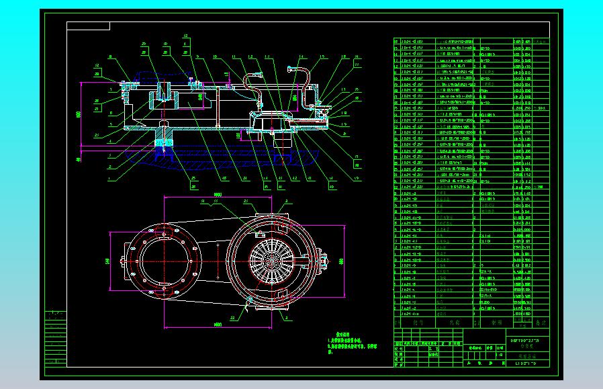The image size is (603, 389).
Task: Click part callout number 14 above section view
Action: click(x=301, y=56)
